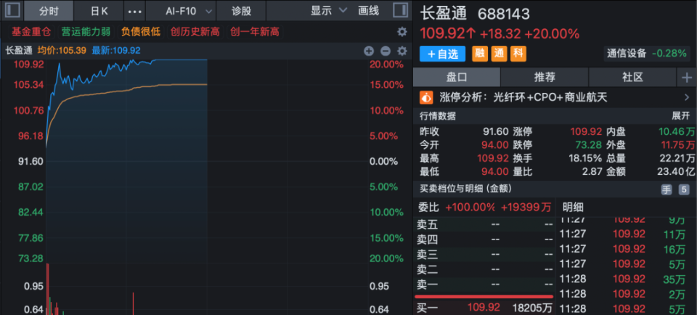Viewport: 697px width, 315px height.
Task: Activate the 画线 drawing tool
Action: 369,11
